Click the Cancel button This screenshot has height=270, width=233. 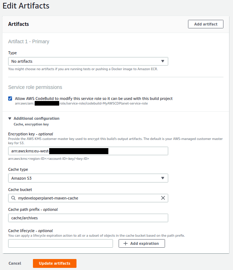[x=15, y=263]
